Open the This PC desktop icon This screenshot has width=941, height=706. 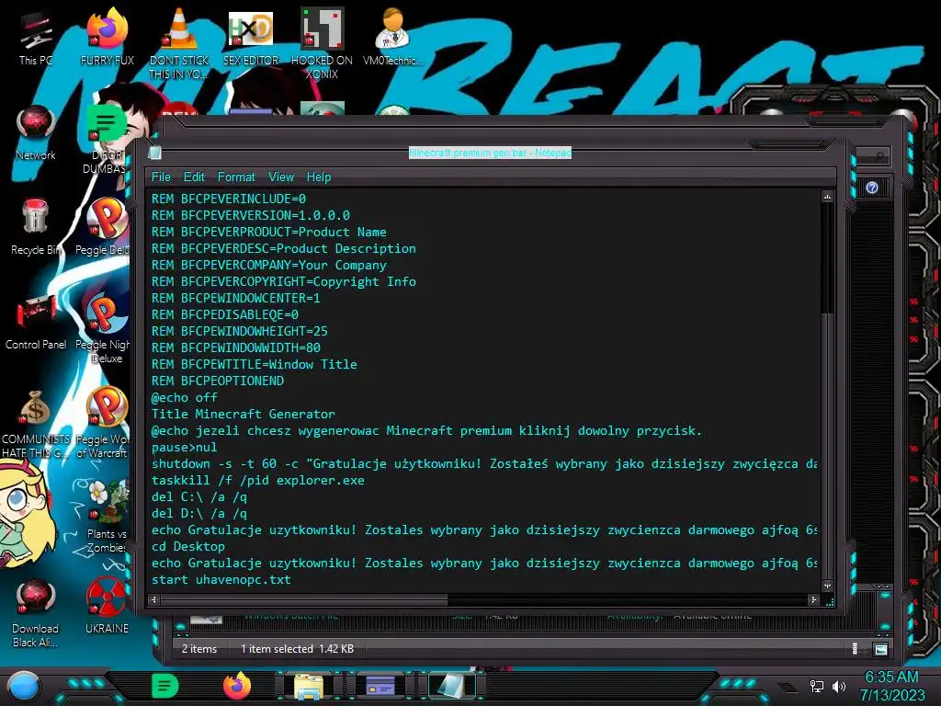click(35, 39)
